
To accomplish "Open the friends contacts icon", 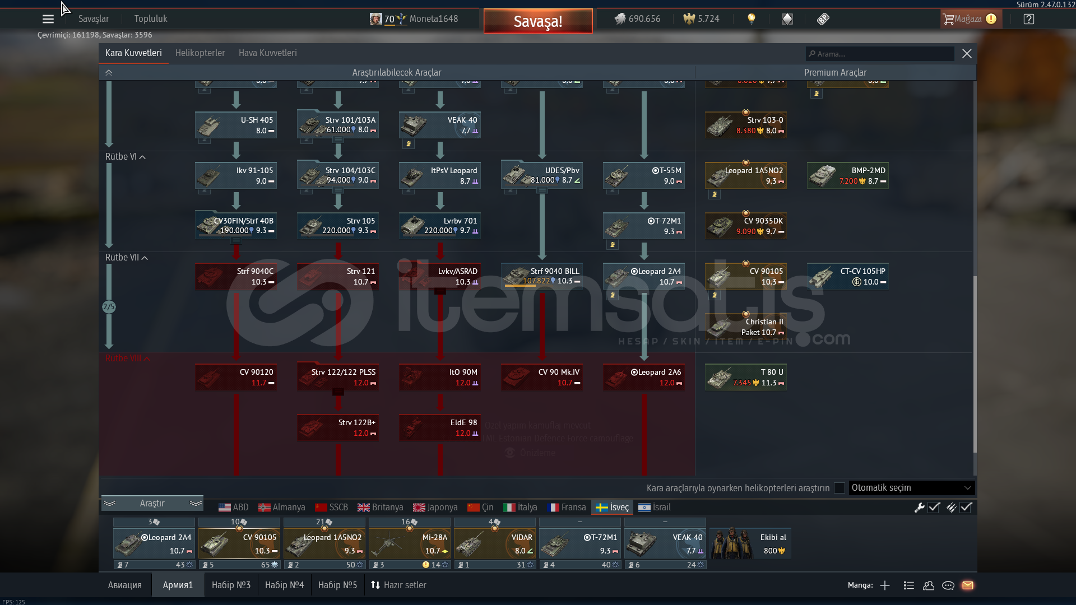I will [x=929, y=585].
